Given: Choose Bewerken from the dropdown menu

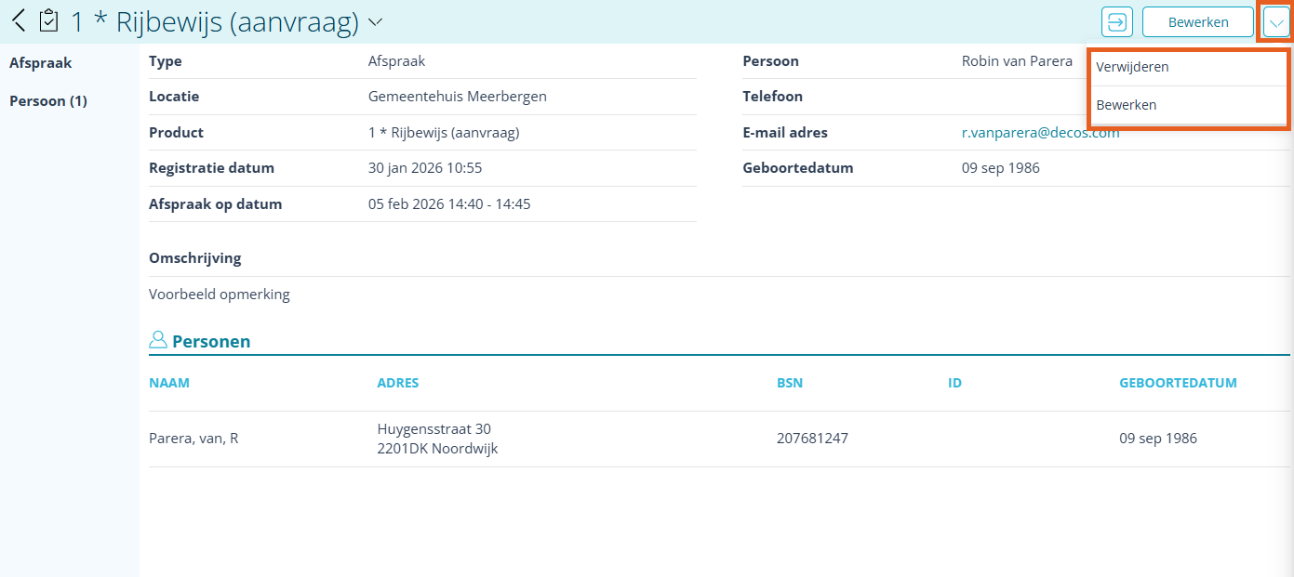Looking at the screenshot, I should [x=1127, y=105].
